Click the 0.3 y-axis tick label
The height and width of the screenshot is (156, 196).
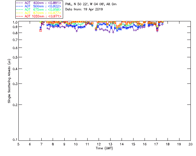(x=15, y=84)
